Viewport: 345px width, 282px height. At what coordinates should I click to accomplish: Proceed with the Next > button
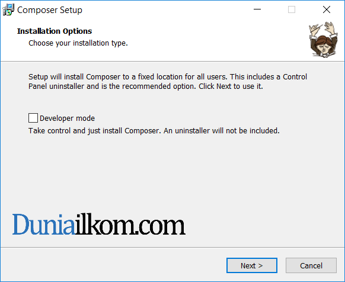pos(252,265)
